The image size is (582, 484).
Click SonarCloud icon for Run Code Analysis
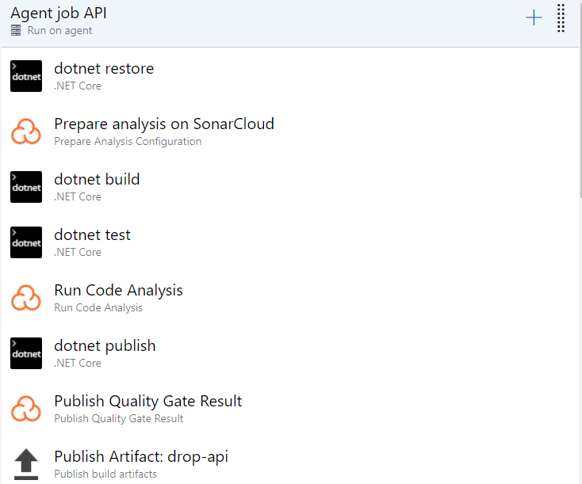[26, 298]
